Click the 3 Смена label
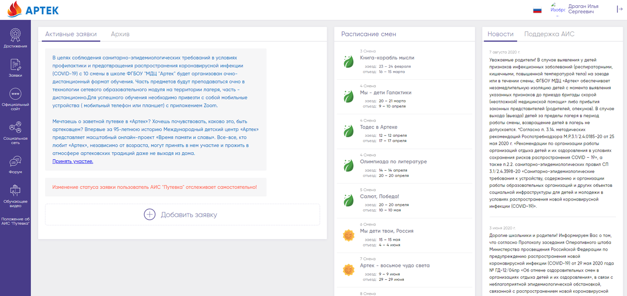Image resolution: width=627 pixels, height=296 pixels. pyautogui.click(x=368, y=51)
